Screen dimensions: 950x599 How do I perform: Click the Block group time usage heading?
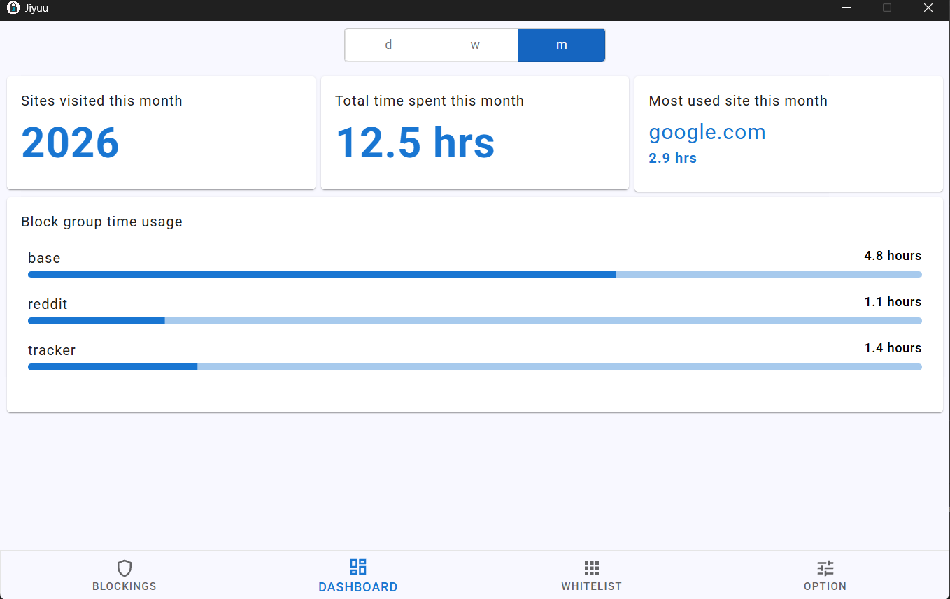pos(101,222)
